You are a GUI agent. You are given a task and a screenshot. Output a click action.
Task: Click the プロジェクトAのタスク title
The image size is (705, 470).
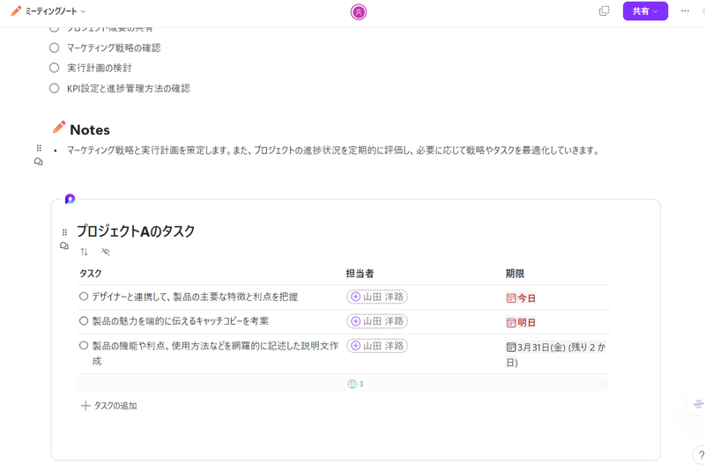pos(136,231)
